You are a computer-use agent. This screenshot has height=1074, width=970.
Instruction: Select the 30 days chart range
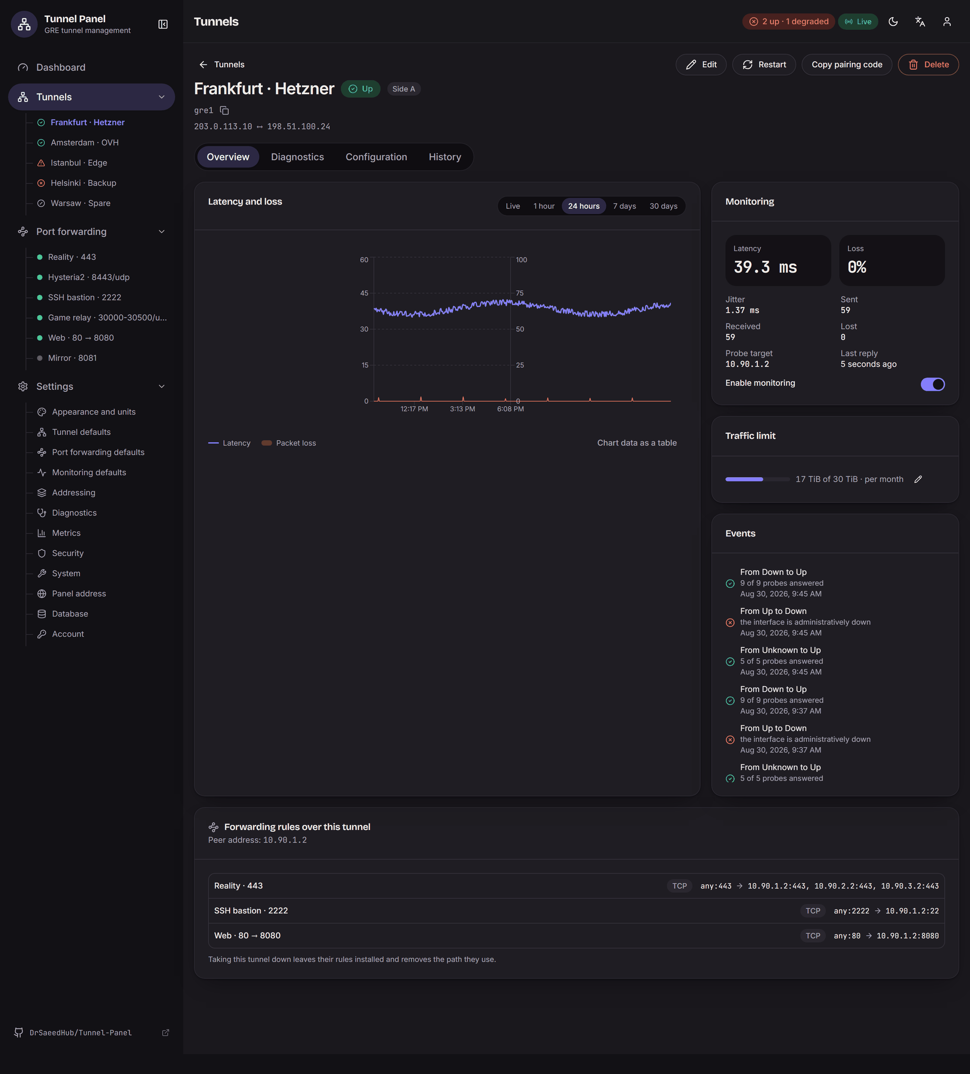663,206
